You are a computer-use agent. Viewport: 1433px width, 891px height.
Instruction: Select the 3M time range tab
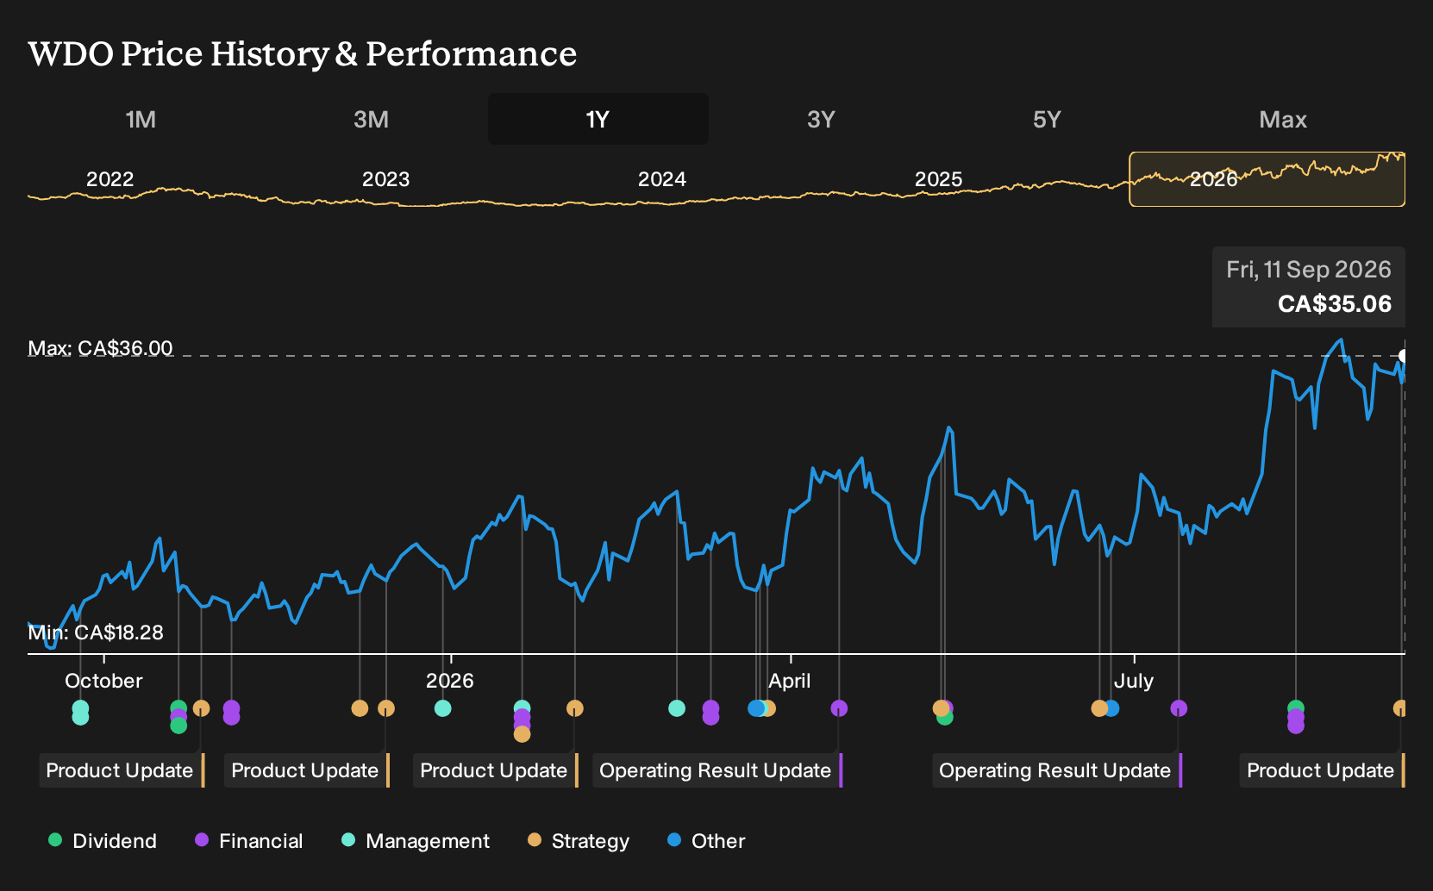pos(371,119)
